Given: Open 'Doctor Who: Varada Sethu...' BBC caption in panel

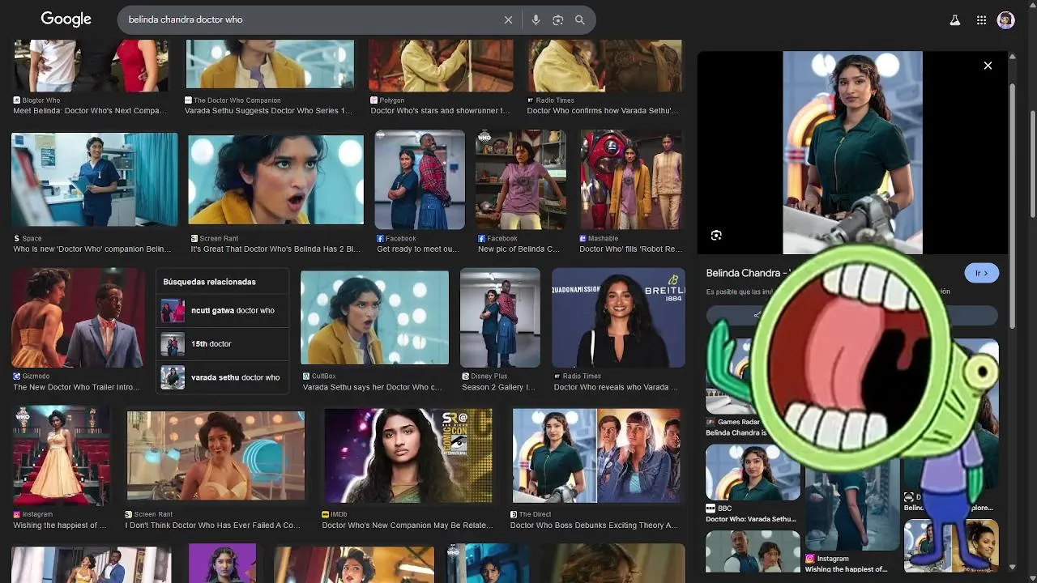Looking at the screenshot, I should (751, 519).
